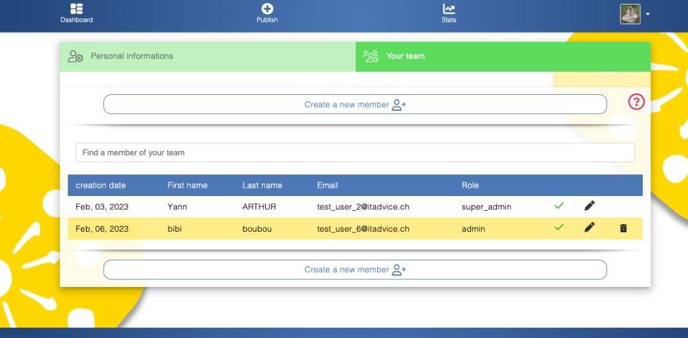Toggle green checkmark for bibi boubou
688x338 pixels.
[559, 227]
